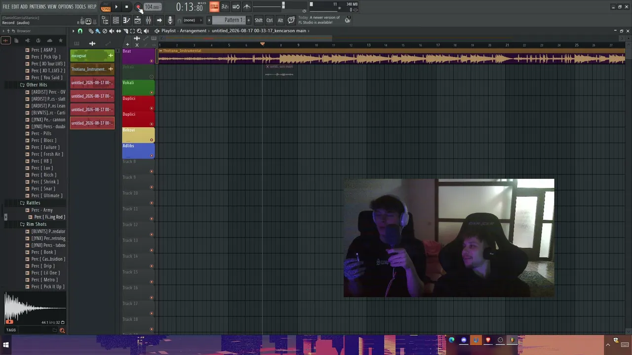This screenshot has height=355, width=632.
Task: Open the FILE menu
Action: tap(6, 7)
